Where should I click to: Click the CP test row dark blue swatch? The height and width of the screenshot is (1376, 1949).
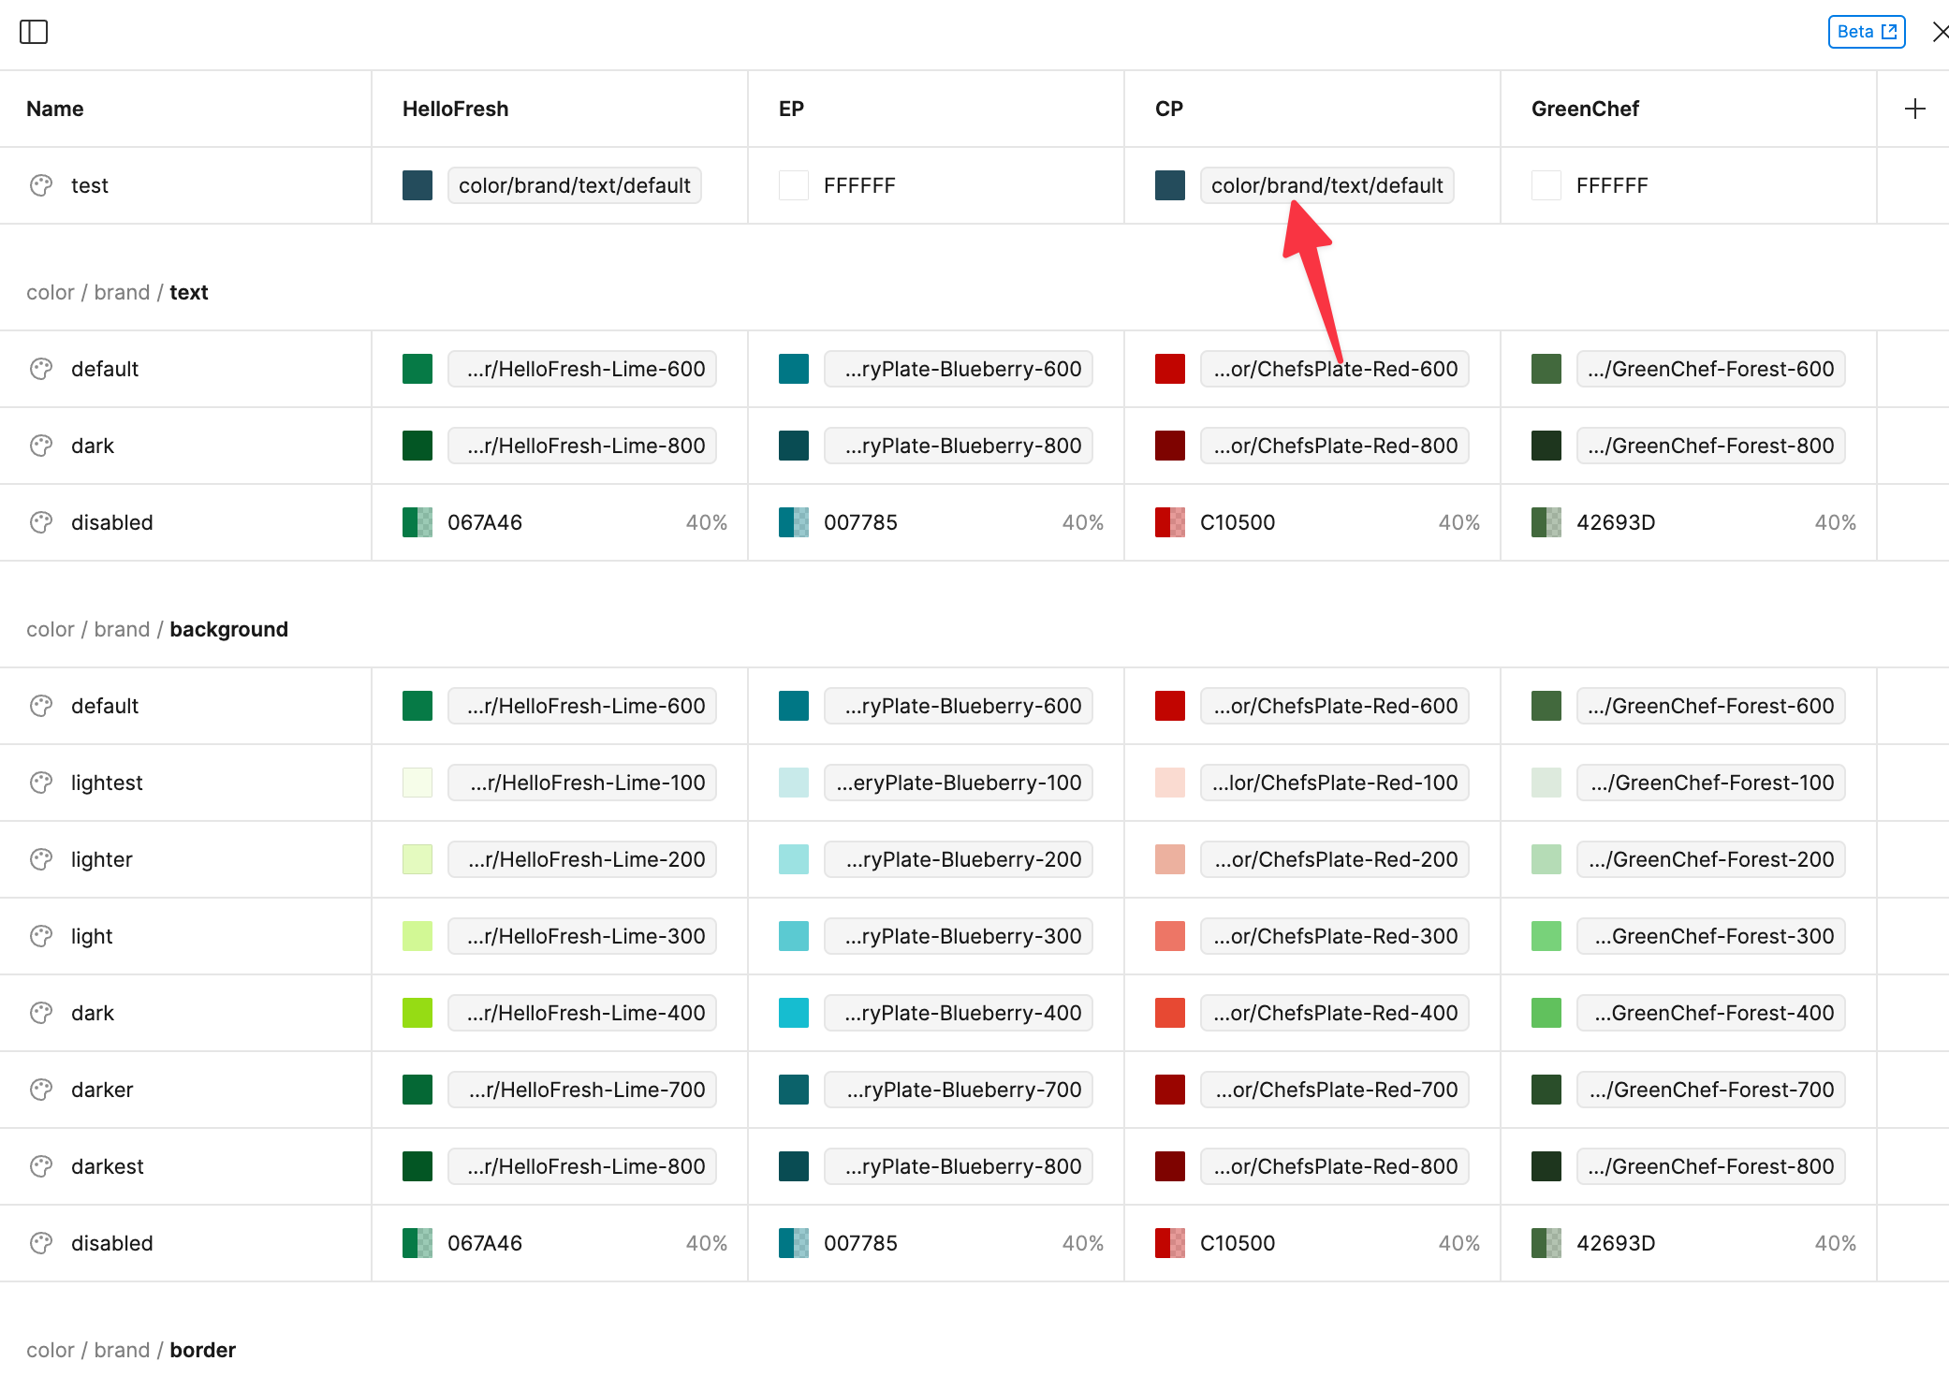(1170, 185)
